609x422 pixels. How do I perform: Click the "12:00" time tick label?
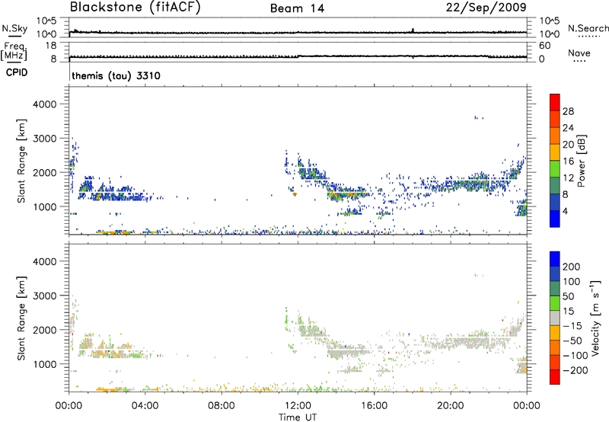[x=298, y=406]
